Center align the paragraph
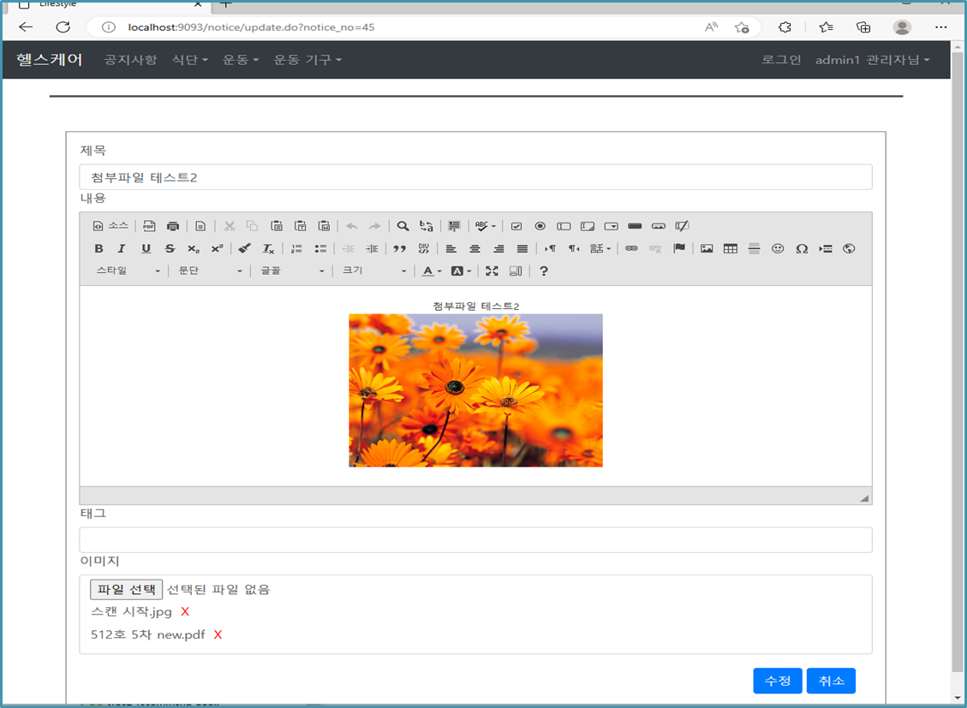Screen dimensions: 967x708 click(x=475, y=248)
